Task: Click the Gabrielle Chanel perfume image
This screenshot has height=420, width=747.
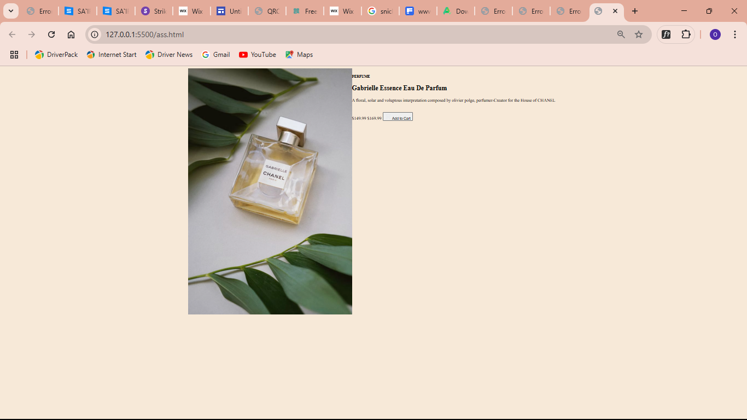Action: (270, 191)
